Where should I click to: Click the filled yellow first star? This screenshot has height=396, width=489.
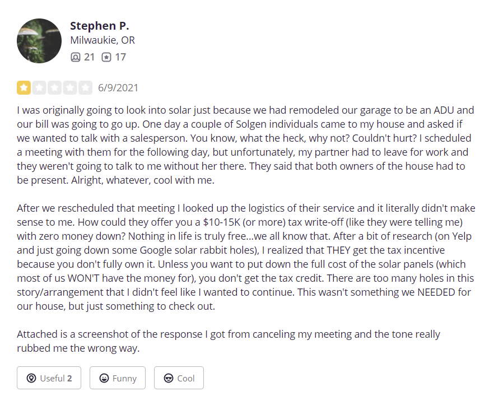coord(24,87)
